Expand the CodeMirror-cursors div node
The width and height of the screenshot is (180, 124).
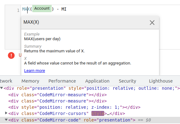[6, 113]
